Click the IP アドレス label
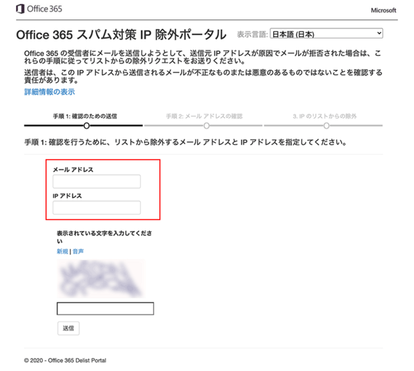 pyautogui.click(x=68, y=196)
